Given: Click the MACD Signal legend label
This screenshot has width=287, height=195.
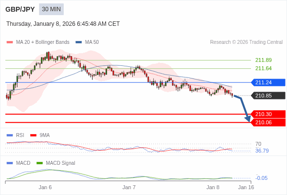Looking at the screenshot, I should 61,163.
